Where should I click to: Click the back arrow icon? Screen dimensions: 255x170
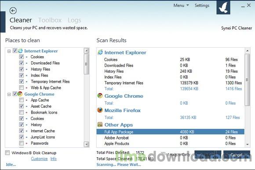[13, 11]
